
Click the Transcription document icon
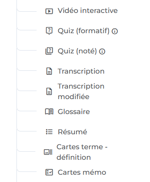coord(49,71)
